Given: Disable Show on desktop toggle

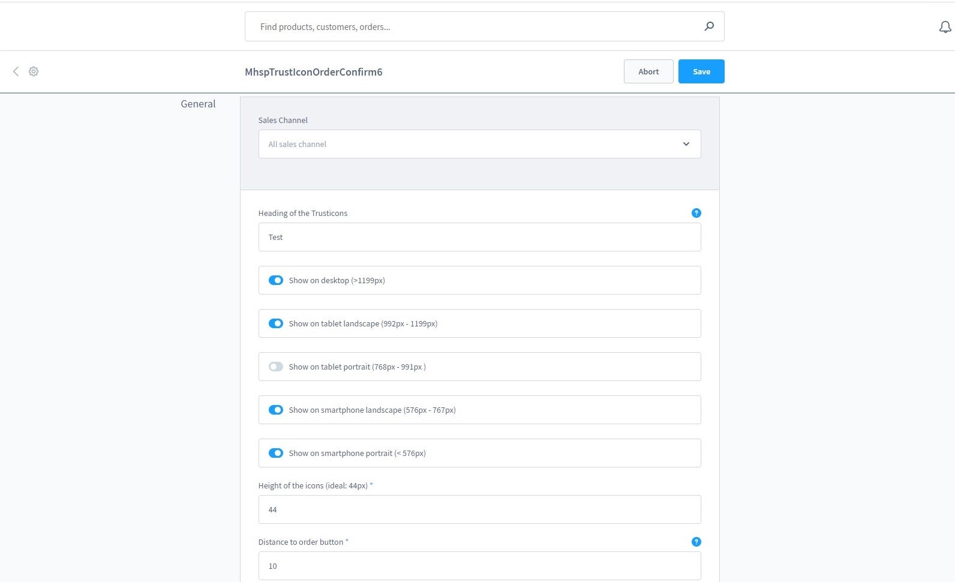Looking at the screenshot, I should click(x=276, y=280).
